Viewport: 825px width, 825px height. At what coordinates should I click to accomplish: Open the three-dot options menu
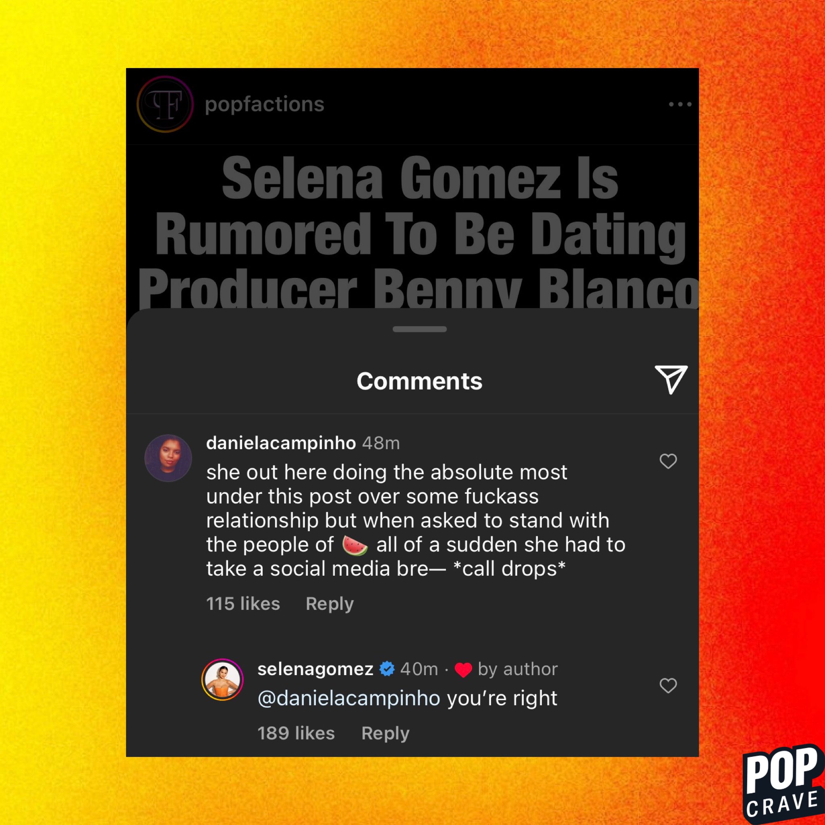[680, 104]
